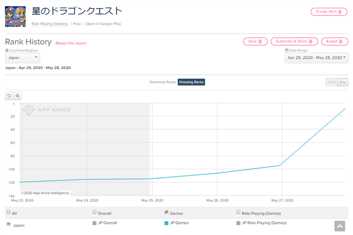Screen dimensions: 353x235
Task: Click the reset zoom icon
Action: pyautogui.click(x=9, y=96)
